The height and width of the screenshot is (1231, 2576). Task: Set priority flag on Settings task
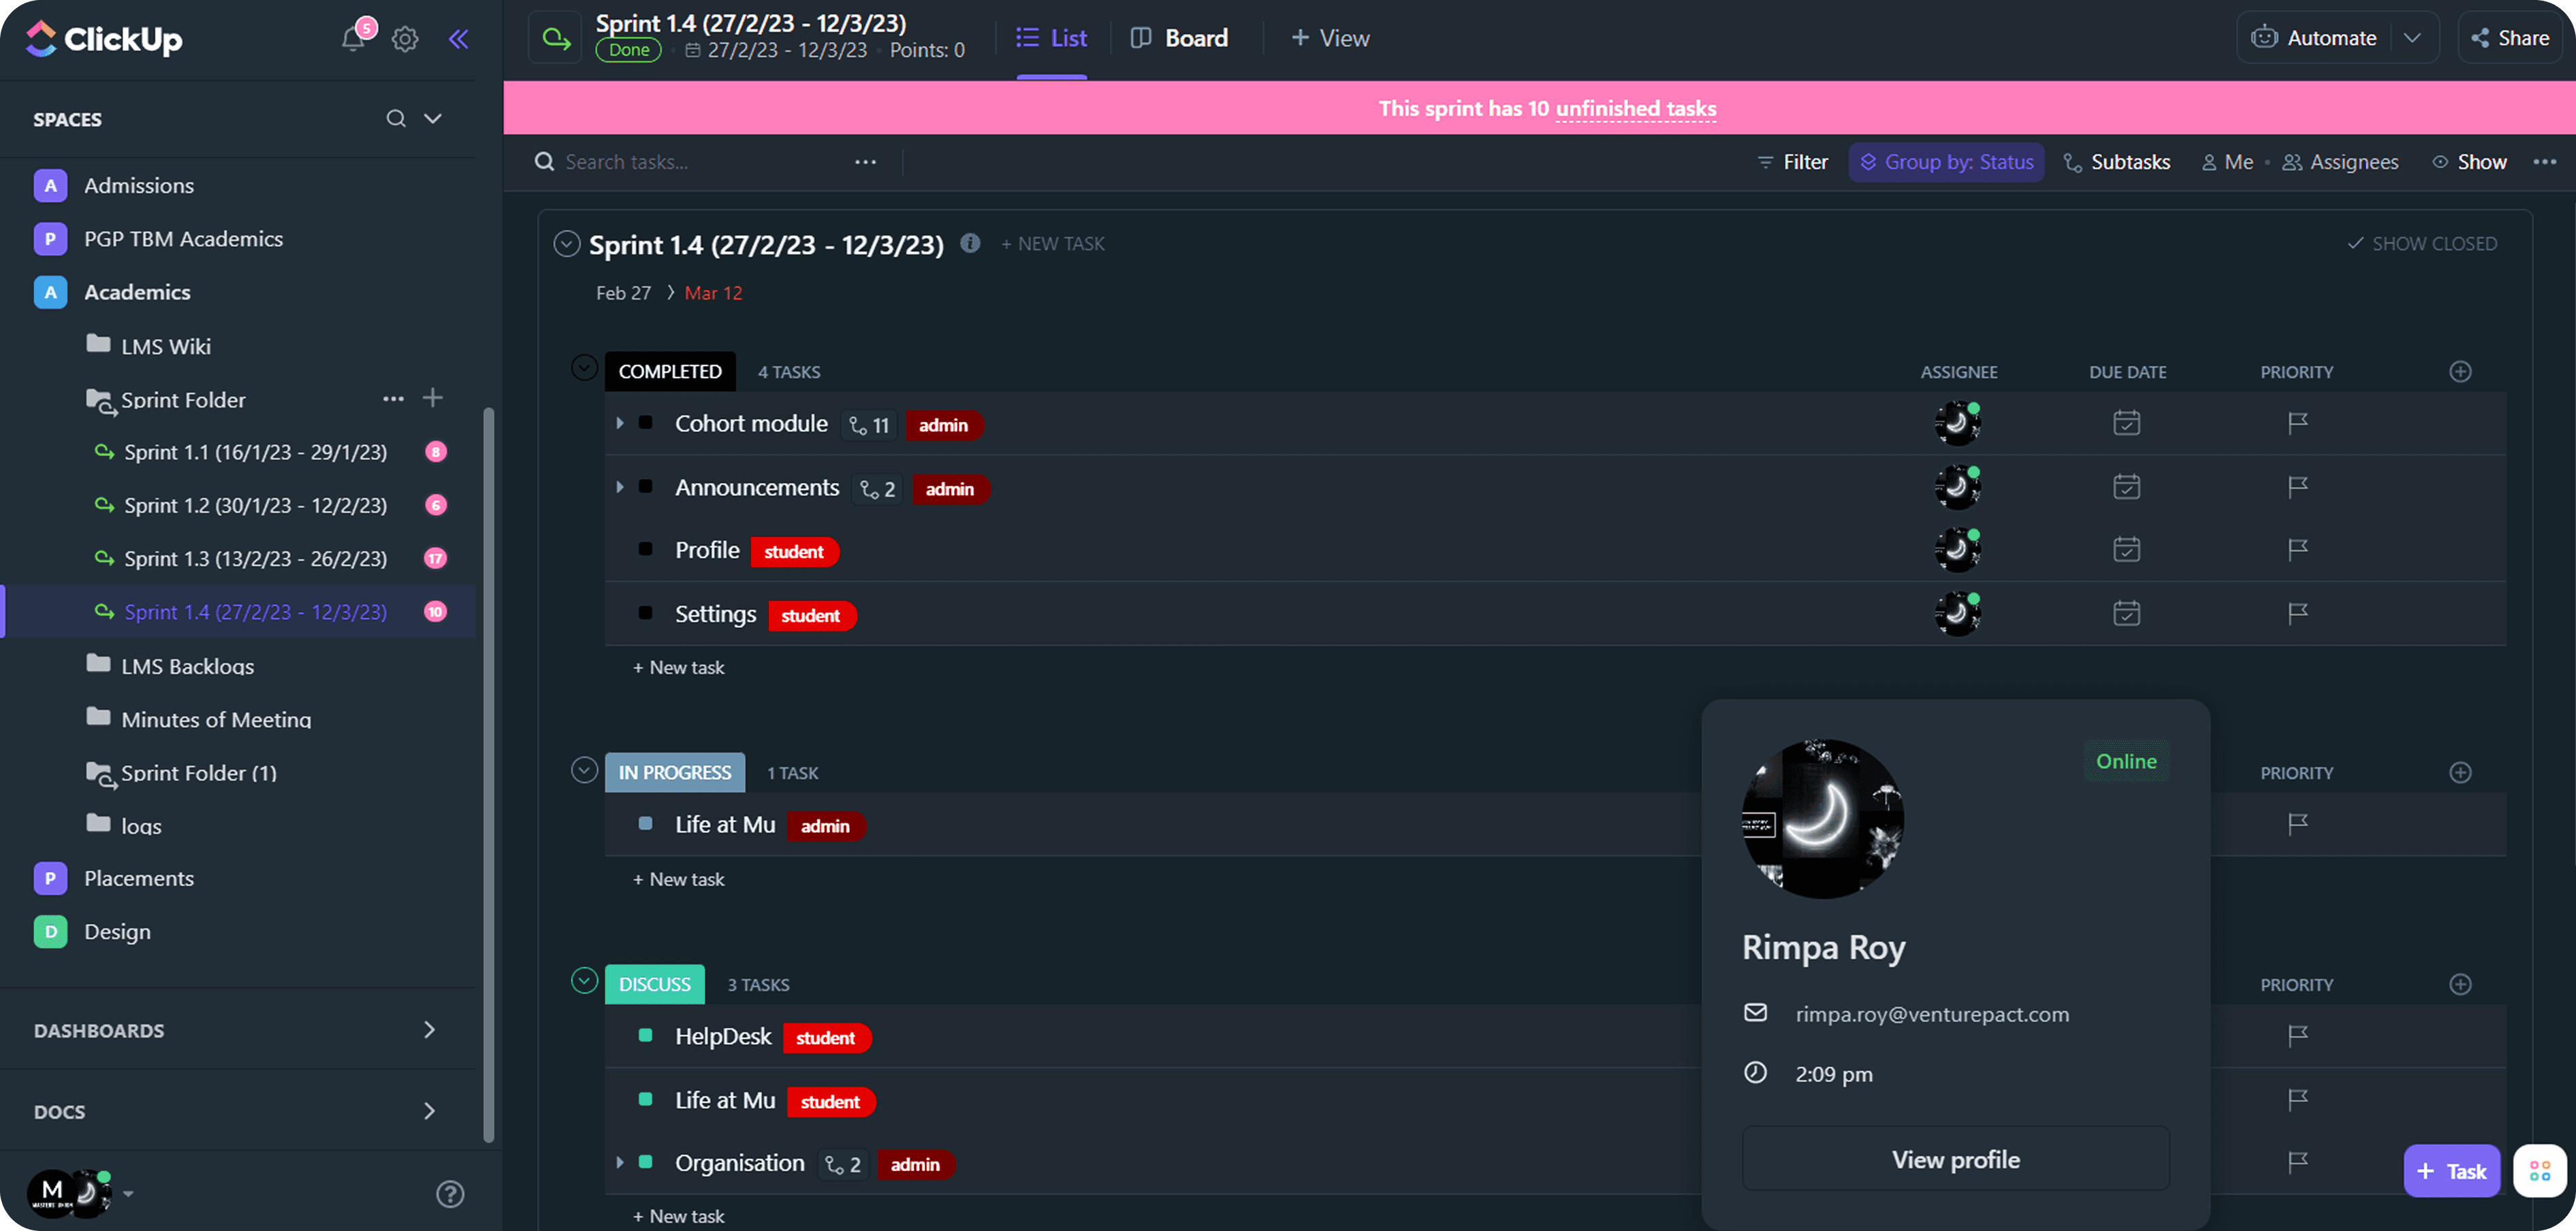2296,612
